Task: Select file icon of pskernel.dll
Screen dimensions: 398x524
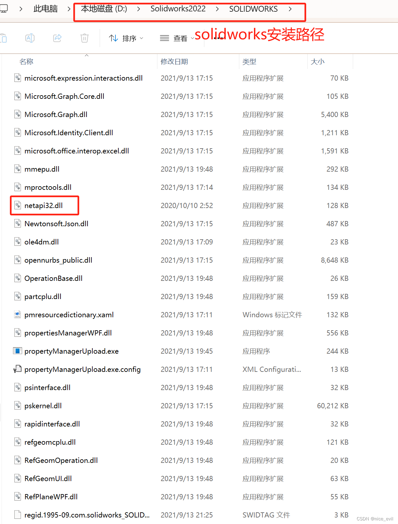Action: coord(18,406)
